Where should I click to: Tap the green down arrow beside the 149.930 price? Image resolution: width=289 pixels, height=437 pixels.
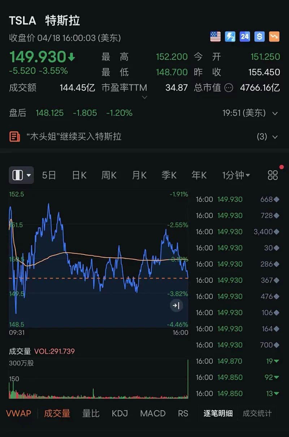click(x=71, y=57)
